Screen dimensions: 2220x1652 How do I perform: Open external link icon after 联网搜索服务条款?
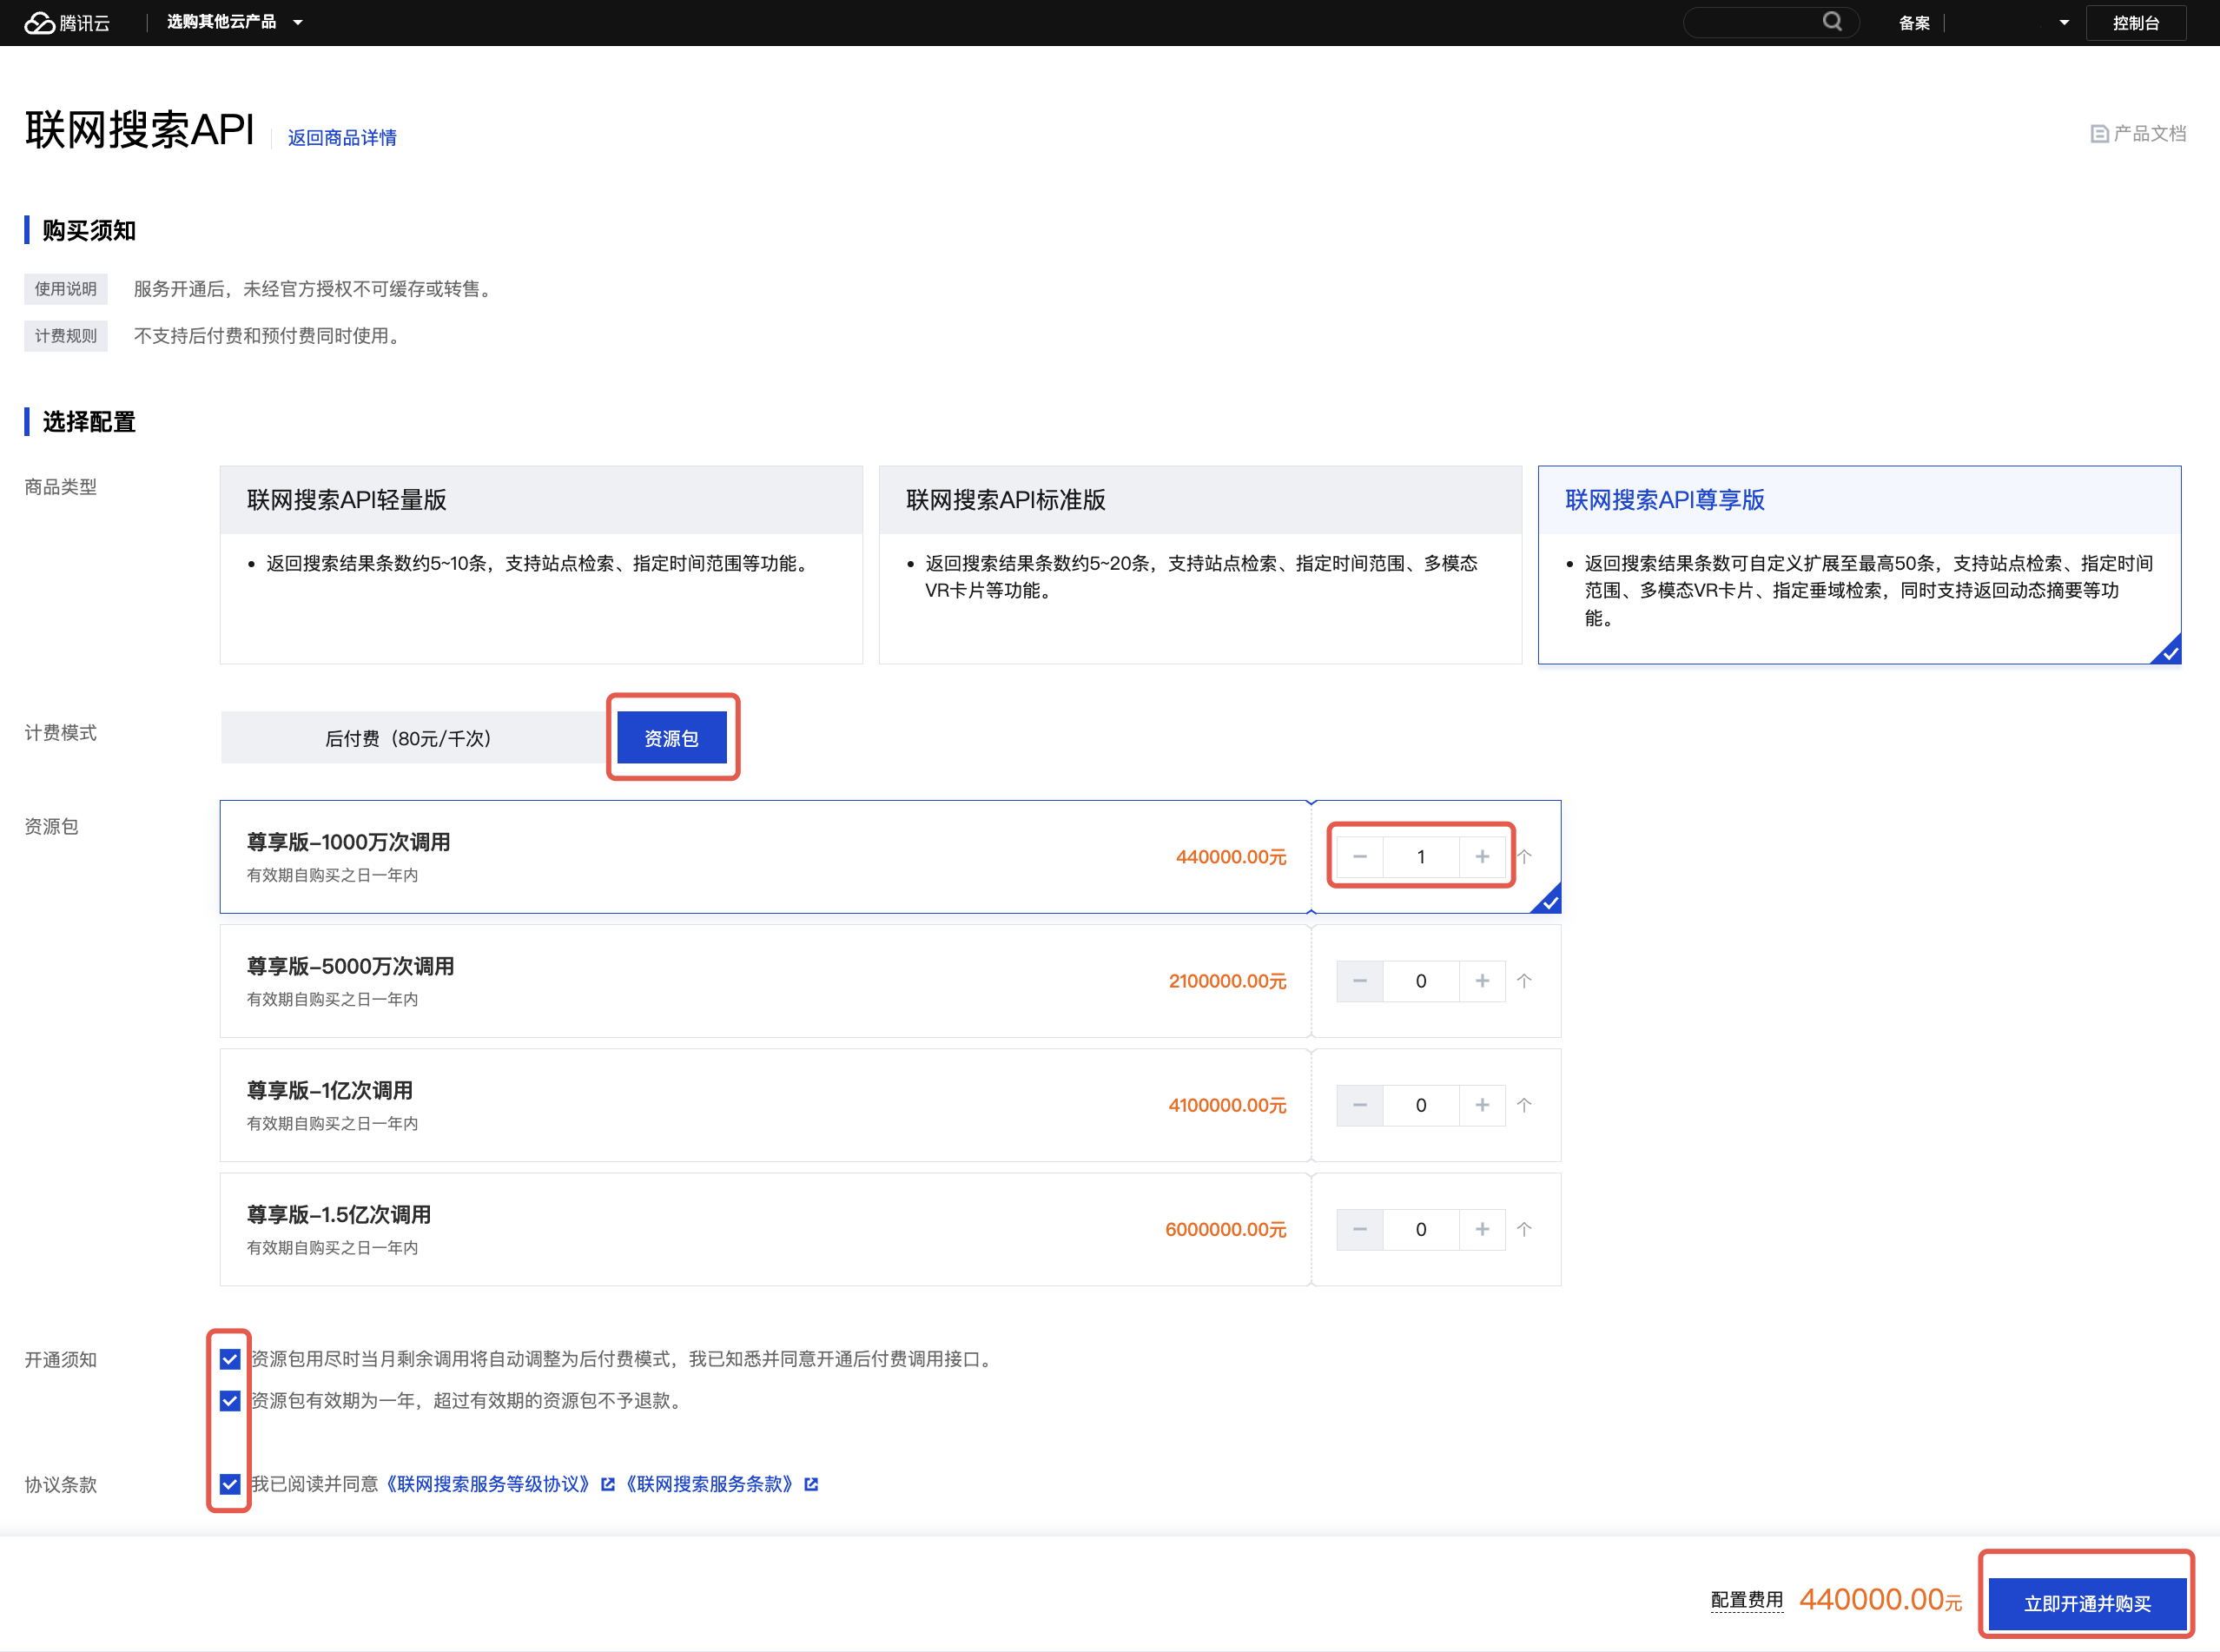[x=811, y=1484]
